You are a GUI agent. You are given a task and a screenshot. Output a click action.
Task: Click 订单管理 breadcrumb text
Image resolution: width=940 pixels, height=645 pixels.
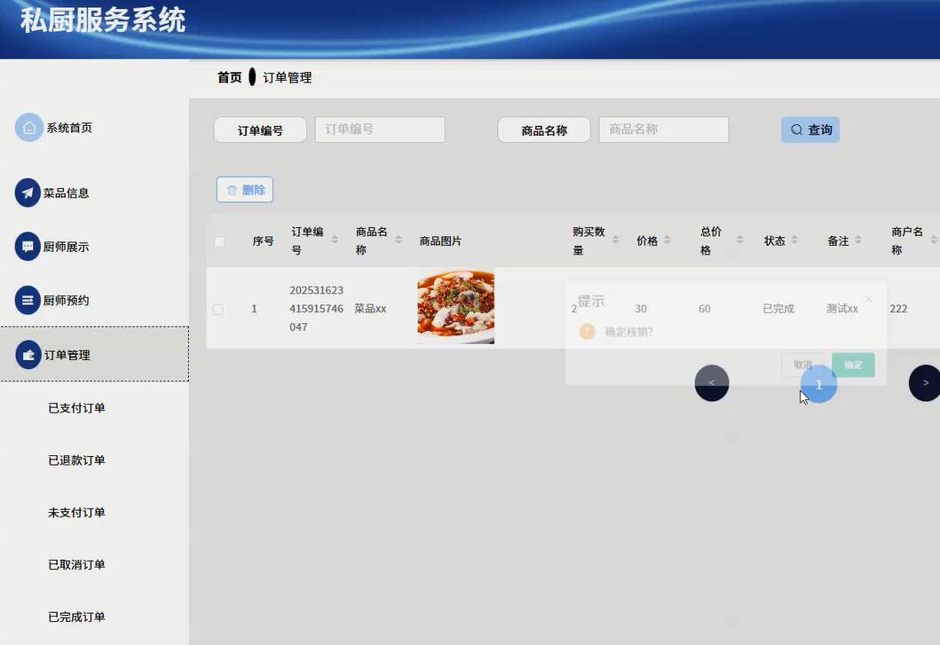[288, 77]
